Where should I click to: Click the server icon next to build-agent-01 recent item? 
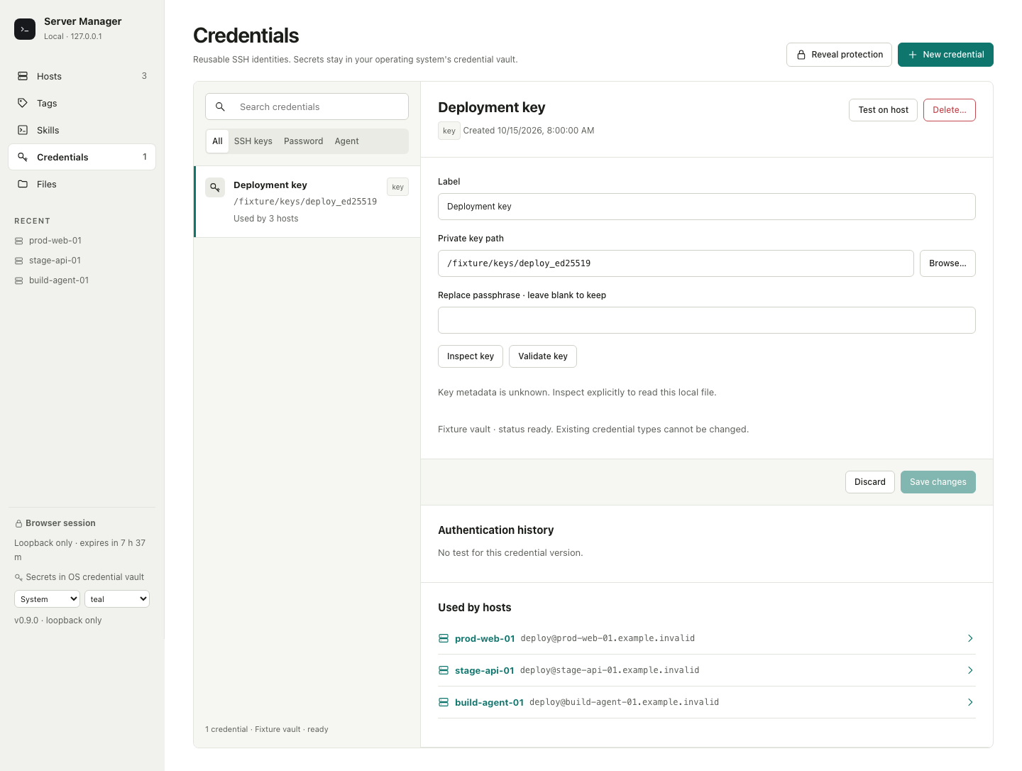pyautogui.click(x=19, y=280)
